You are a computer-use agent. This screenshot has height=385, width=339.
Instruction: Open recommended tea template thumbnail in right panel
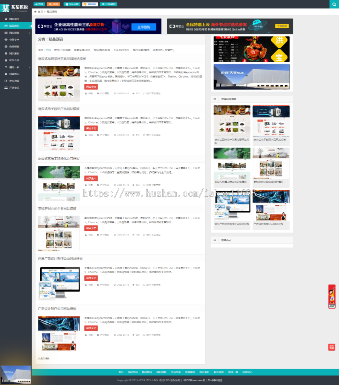(232, 121)
